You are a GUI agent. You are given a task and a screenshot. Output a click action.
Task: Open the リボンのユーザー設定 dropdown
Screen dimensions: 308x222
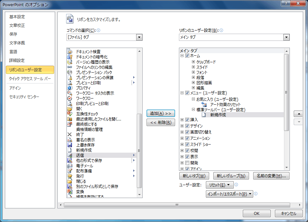coord(286,37)
